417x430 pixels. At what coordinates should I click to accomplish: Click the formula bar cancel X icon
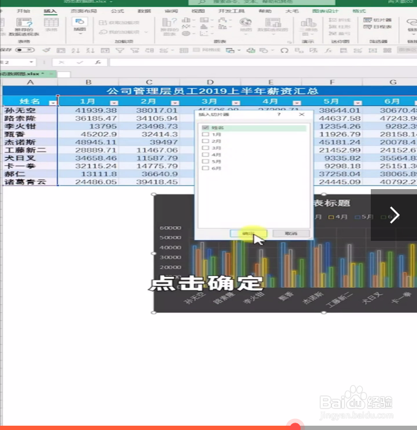point(62,62)
